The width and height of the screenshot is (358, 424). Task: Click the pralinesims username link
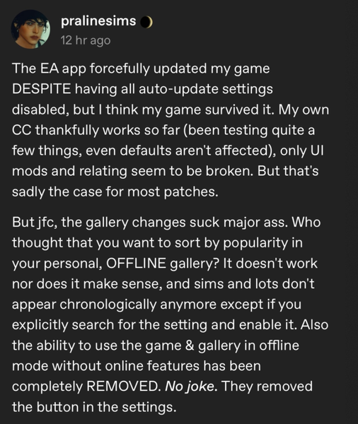pos(98,21)
